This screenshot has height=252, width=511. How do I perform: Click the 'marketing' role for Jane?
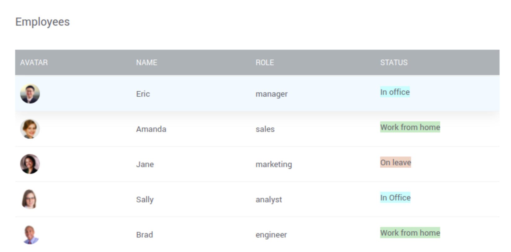click(x=273, y=164)
